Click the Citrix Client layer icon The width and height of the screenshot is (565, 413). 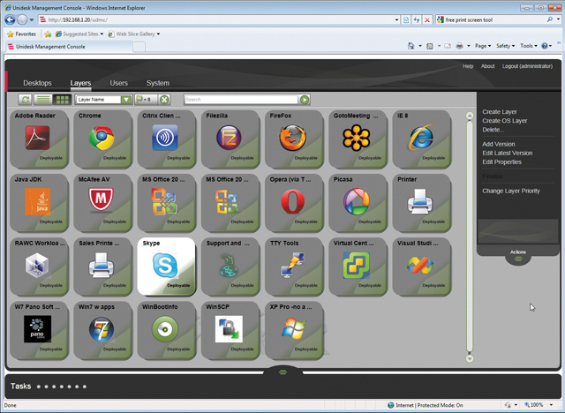(x=165, y=138)
